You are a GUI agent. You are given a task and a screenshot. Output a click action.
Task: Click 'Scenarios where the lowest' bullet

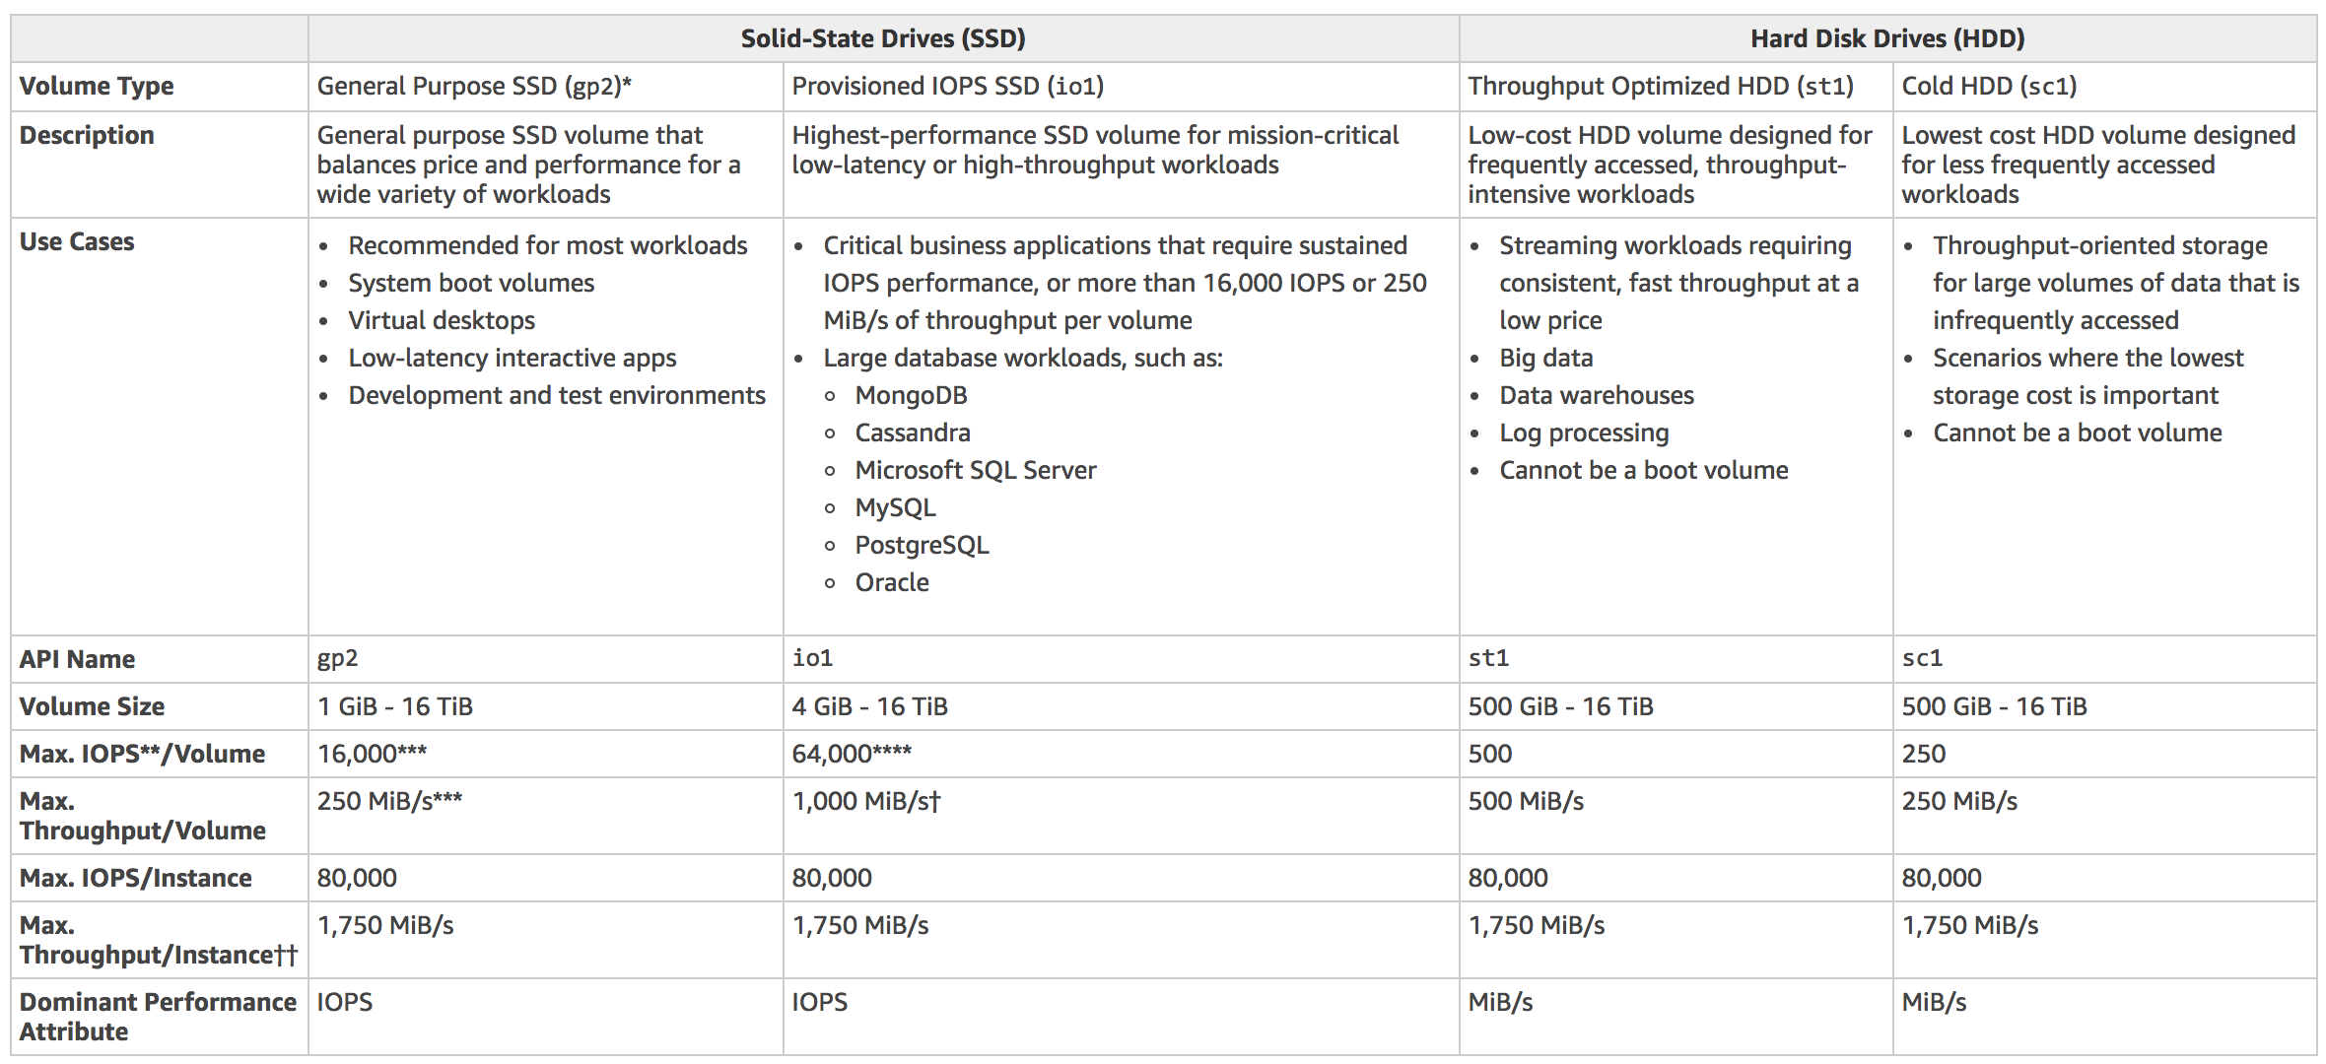(x=2087, y=376)
